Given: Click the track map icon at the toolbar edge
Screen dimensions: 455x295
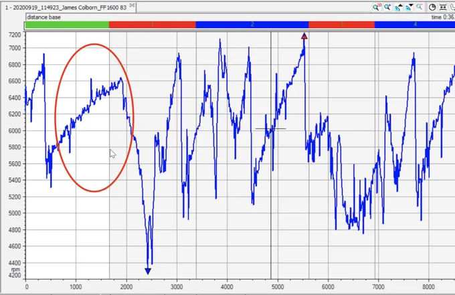Looking at the screenshot, I should click(x=452, y=7).
